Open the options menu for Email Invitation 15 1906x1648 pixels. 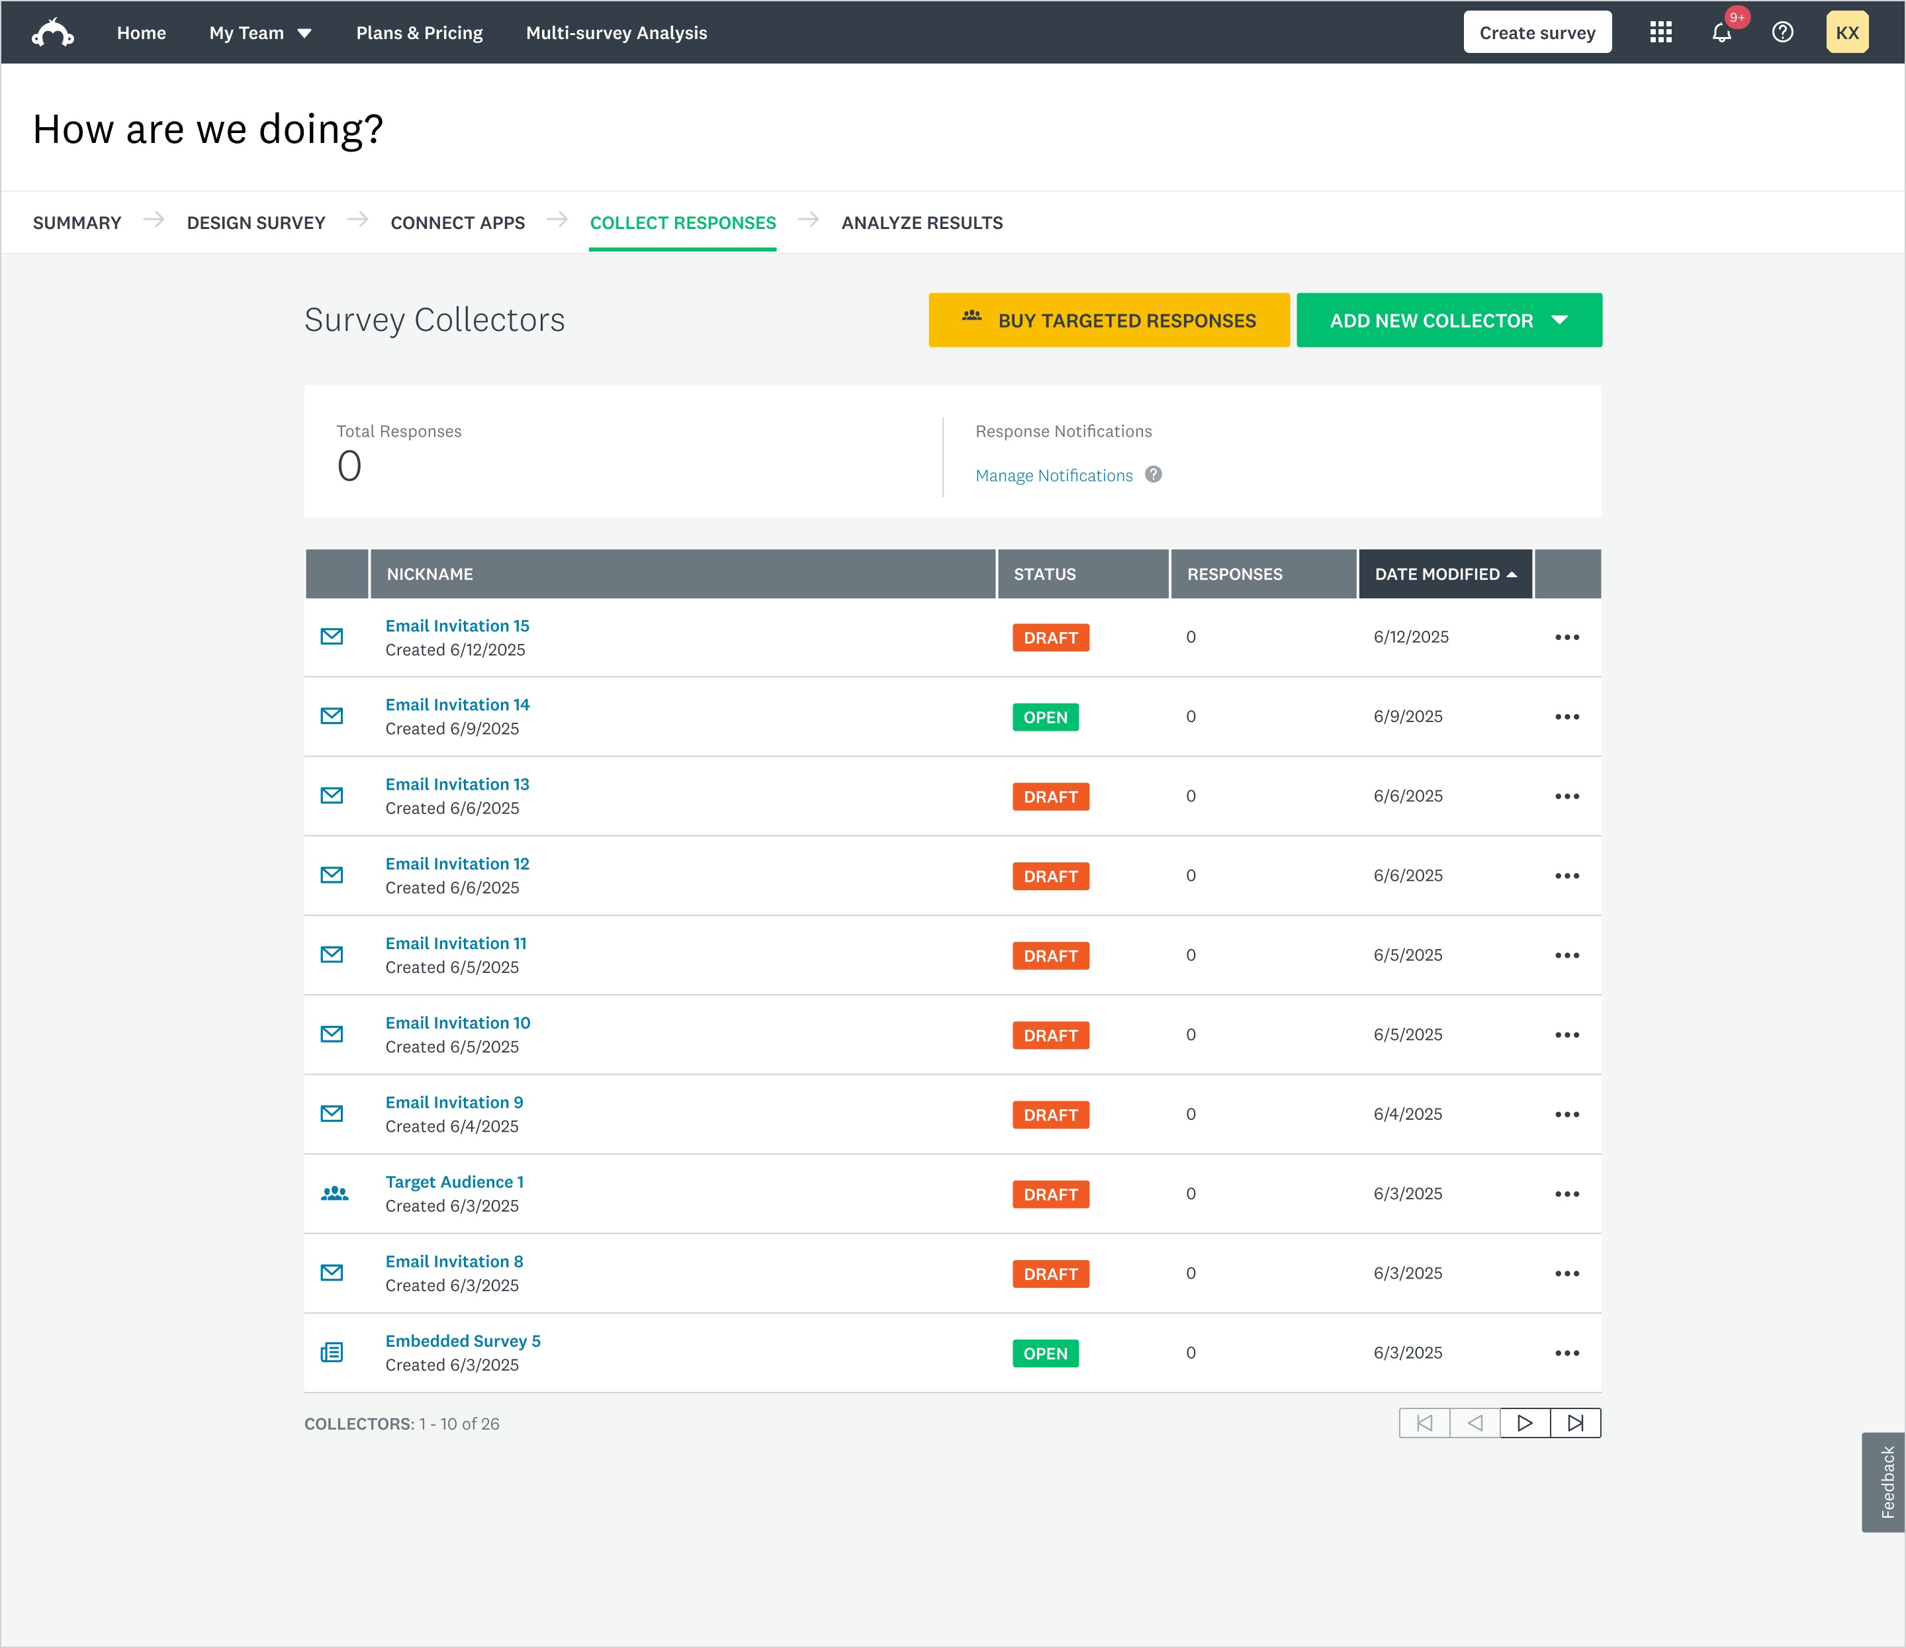(x=1566, y=637)
